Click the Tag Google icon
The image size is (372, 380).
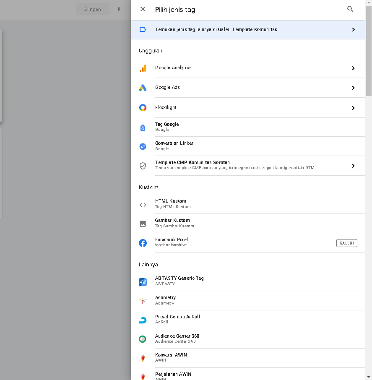coord(143,128)
